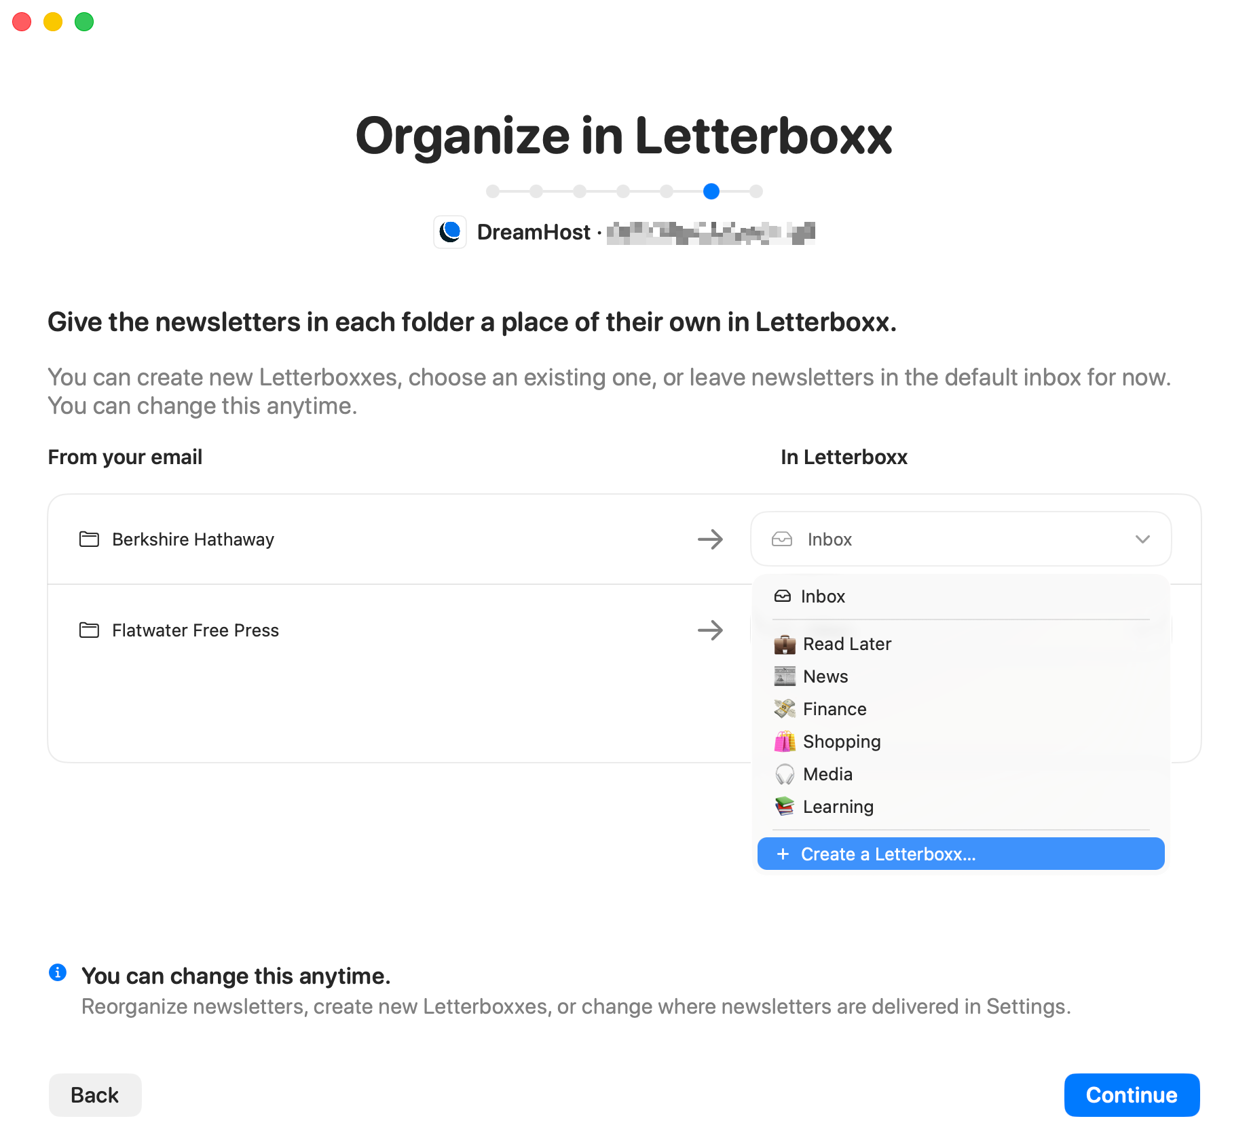1249x1144 pixels.
Task: Click the DreamHost account logo icon
Action: click(450, 232)
